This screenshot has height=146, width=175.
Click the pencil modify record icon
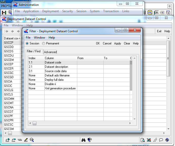point(26,140)
